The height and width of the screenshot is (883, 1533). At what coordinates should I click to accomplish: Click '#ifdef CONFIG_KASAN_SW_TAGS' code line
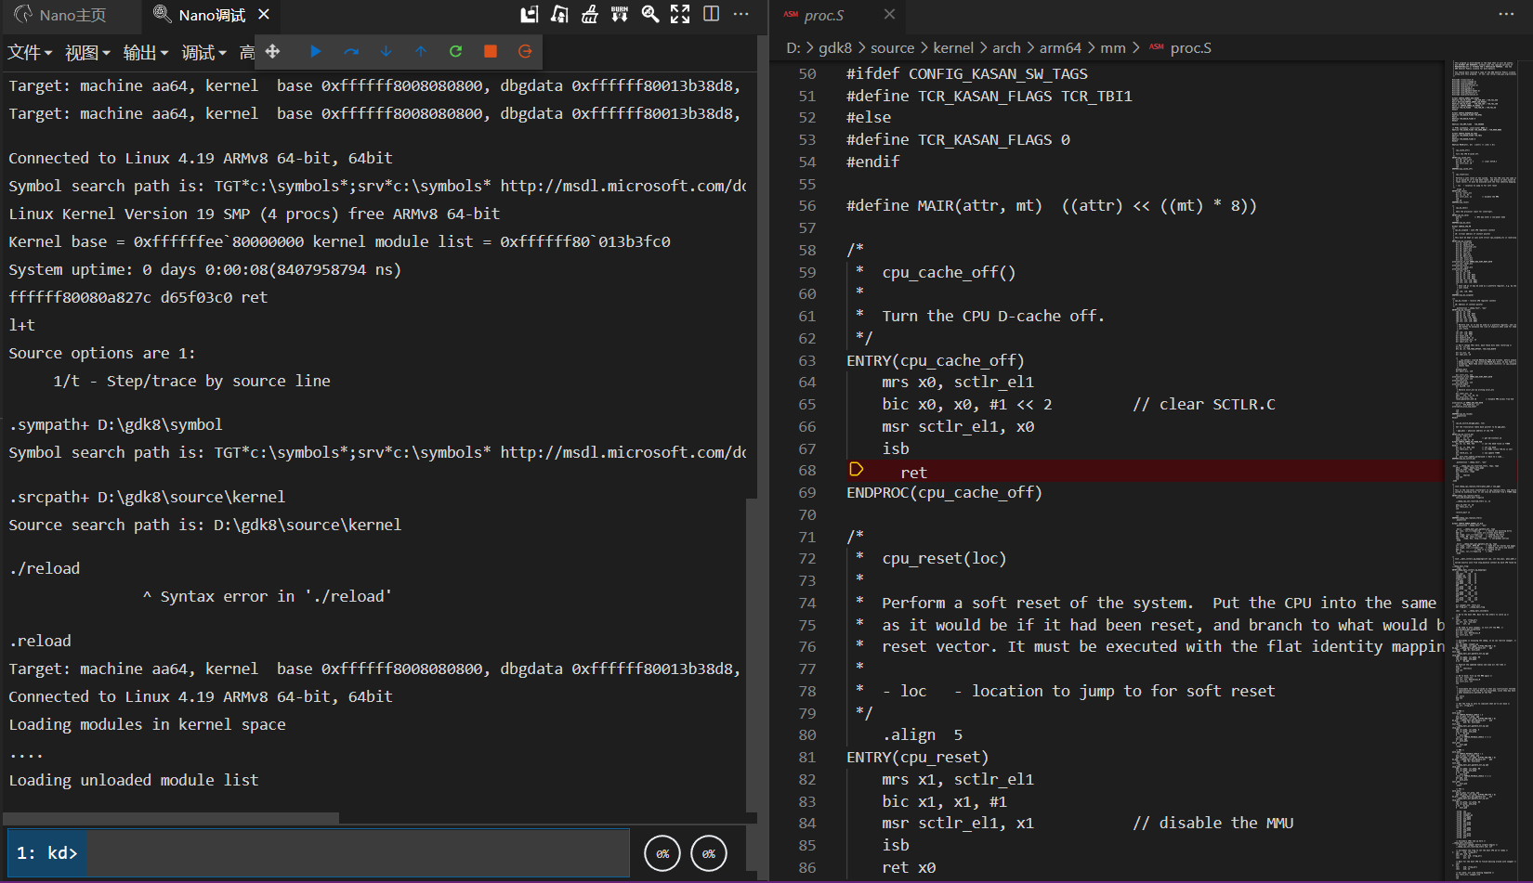(x=966, y=74)
